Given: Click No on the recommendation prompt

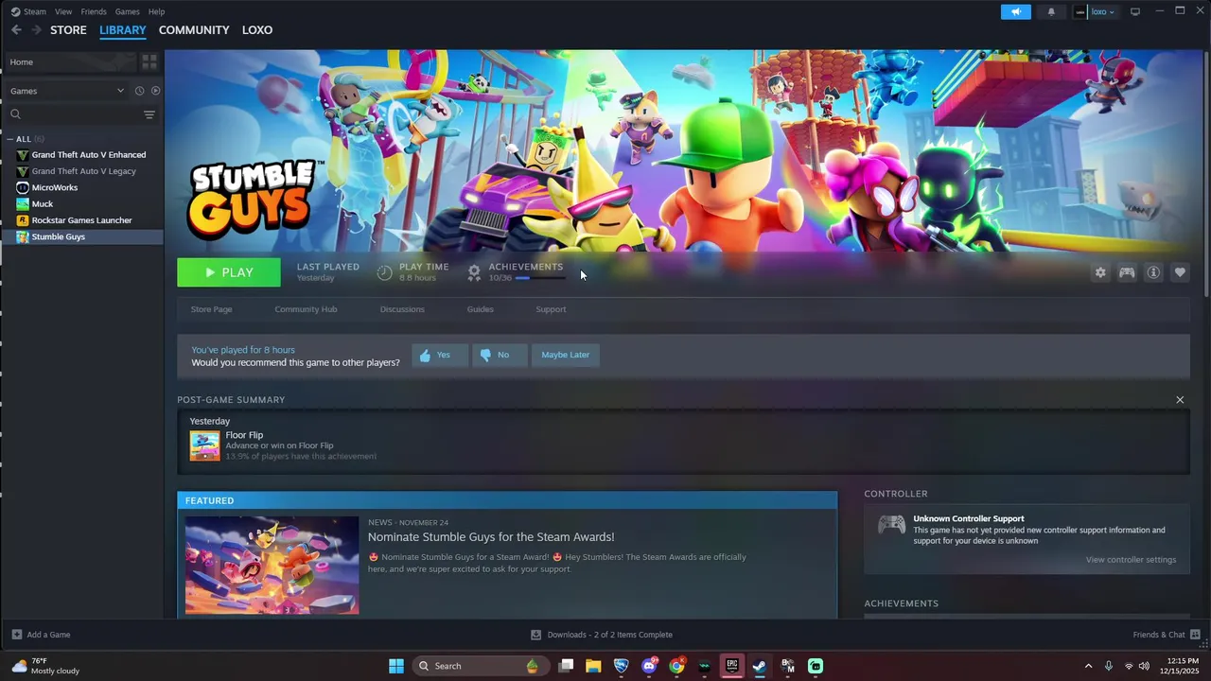Looking at the screenshot, I should coord(500,355).
